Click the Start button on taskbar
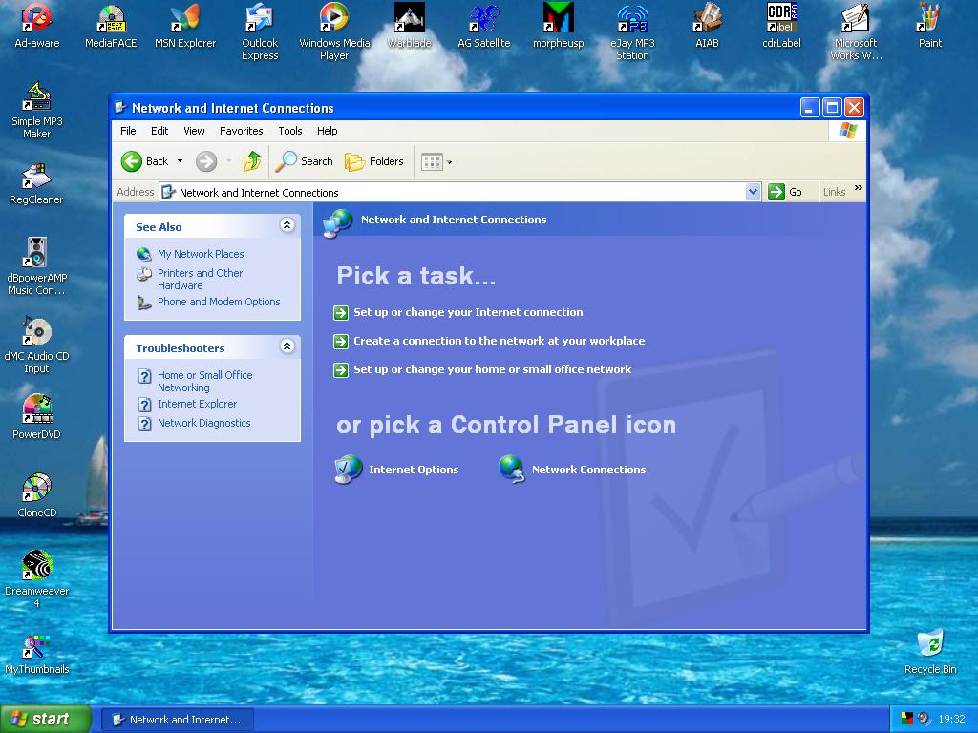This screenshot has height=733, width=978. click(x=45, y=719)
